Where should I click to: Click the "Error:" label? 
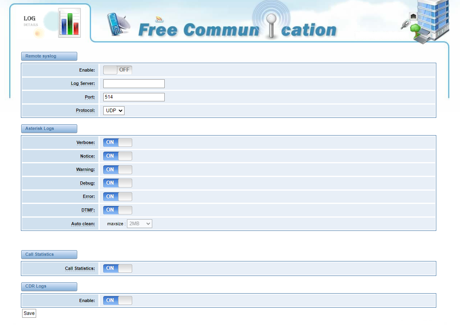[x=89, y=196]
